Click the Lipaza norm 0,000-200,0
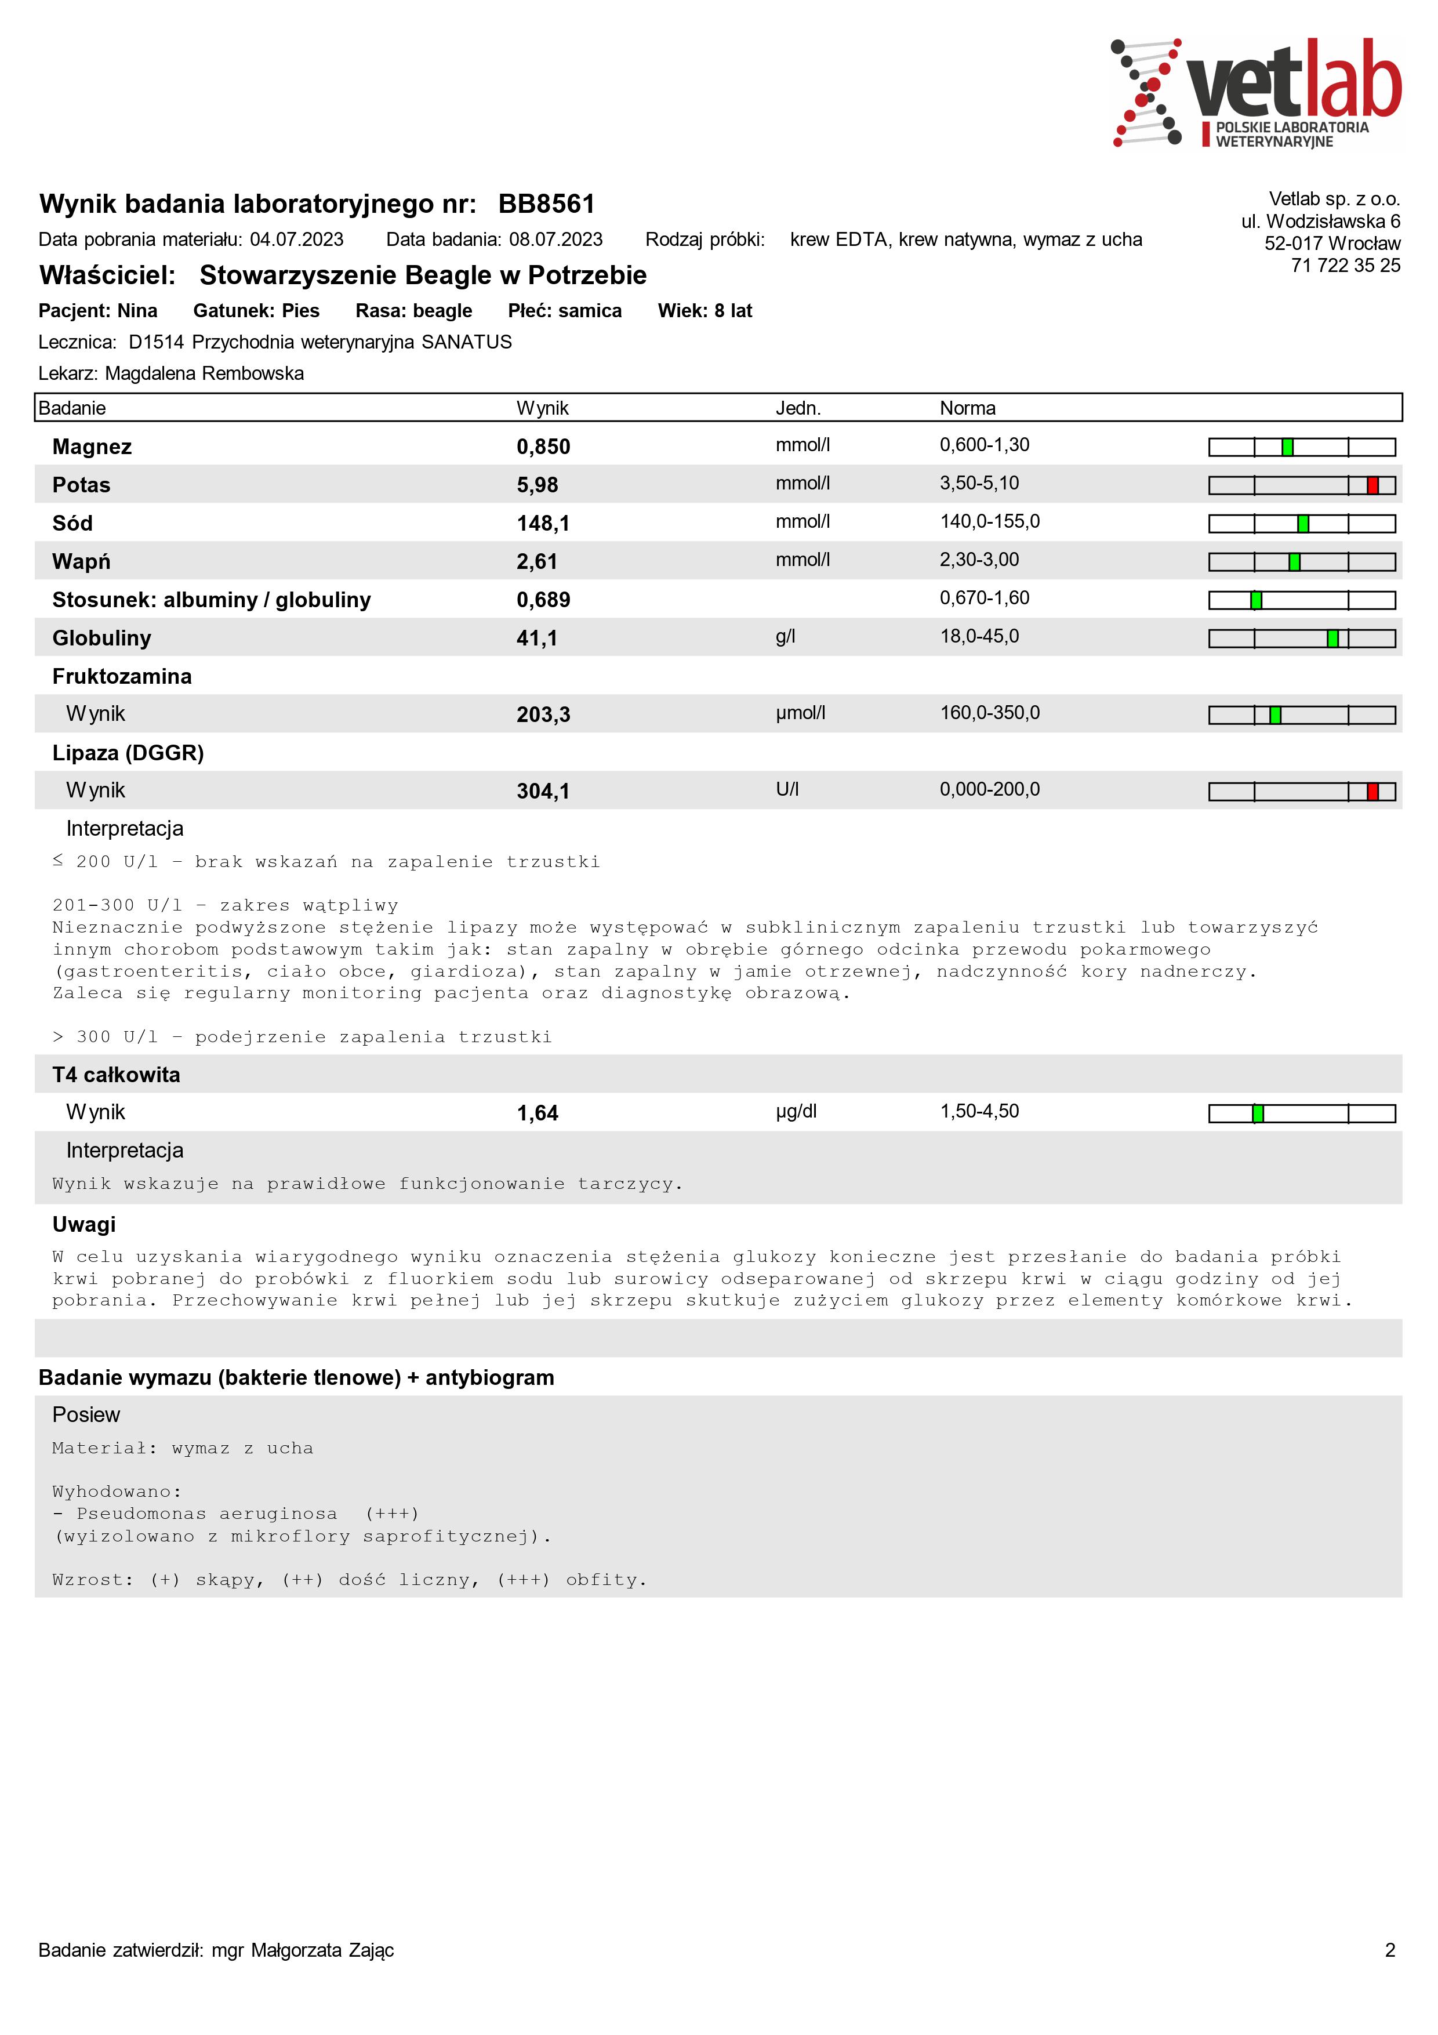The height and width of the screenshot is (2035, 1438). point(990,789)
